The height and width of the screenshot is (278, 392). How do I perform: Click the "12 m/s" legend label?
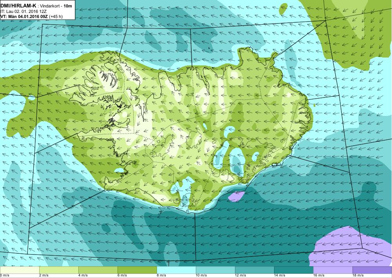click(241, 276)
